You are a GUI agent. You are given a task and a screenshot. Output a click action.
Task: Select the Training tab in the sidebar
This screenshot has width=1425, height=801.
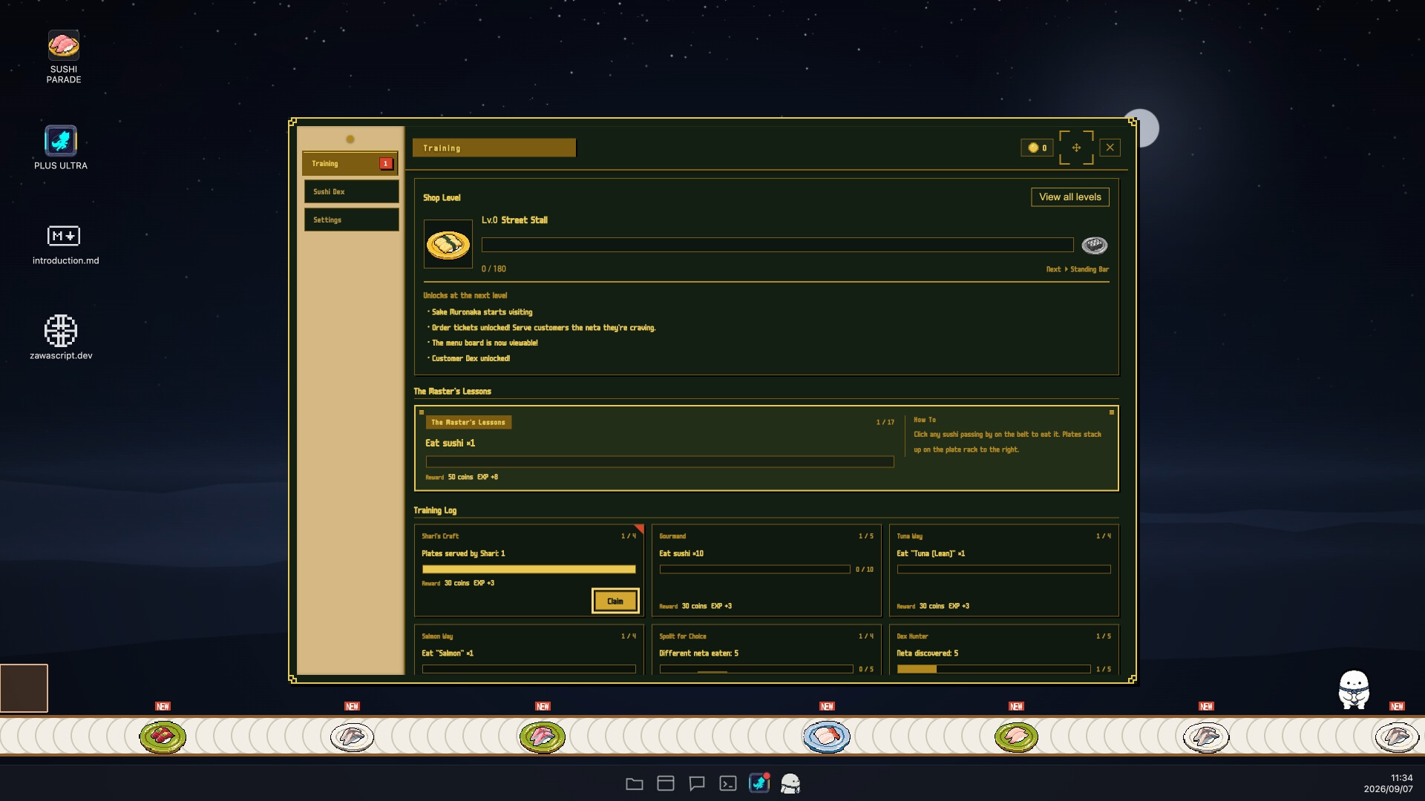(350, 163)
